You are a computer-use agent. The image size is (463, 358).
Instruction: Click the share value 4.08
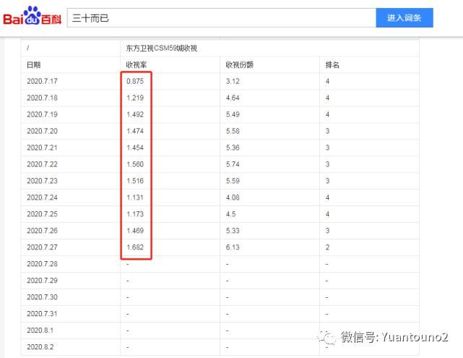(x=233, y=197)
